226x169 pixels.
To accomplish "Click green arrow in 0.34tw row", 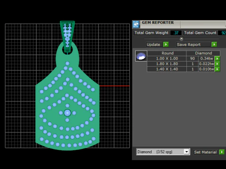I will [218, 59].
